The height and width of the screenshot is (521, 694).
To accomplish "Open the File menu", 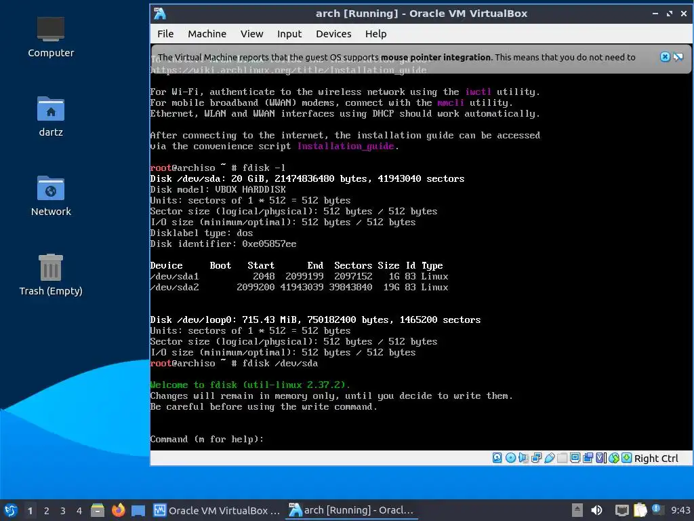I will (165, 34).
